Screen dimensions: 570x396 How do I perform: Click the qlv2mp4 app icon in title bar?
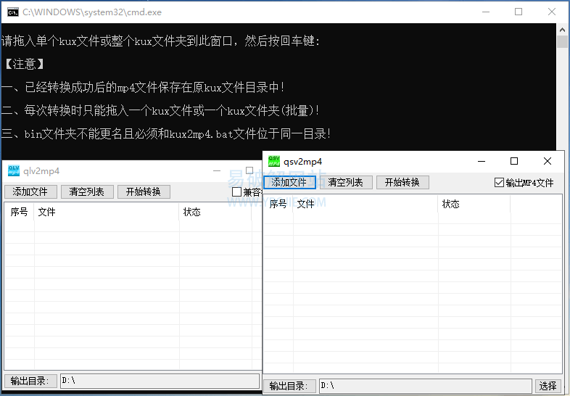click(x=14, y=171)
